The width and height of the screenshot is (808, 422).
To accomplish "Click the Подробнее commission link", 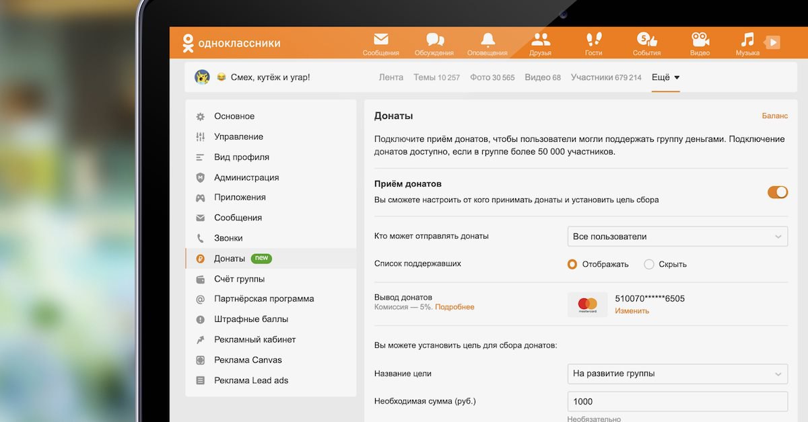I will (x=454, y=307).
